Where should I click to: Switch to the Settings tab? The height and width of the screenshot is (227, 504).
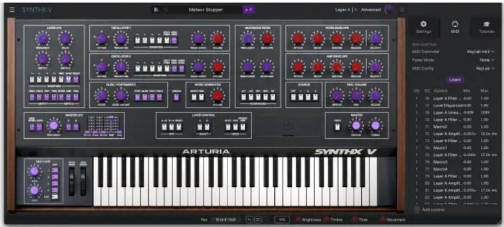coord(423,27)
